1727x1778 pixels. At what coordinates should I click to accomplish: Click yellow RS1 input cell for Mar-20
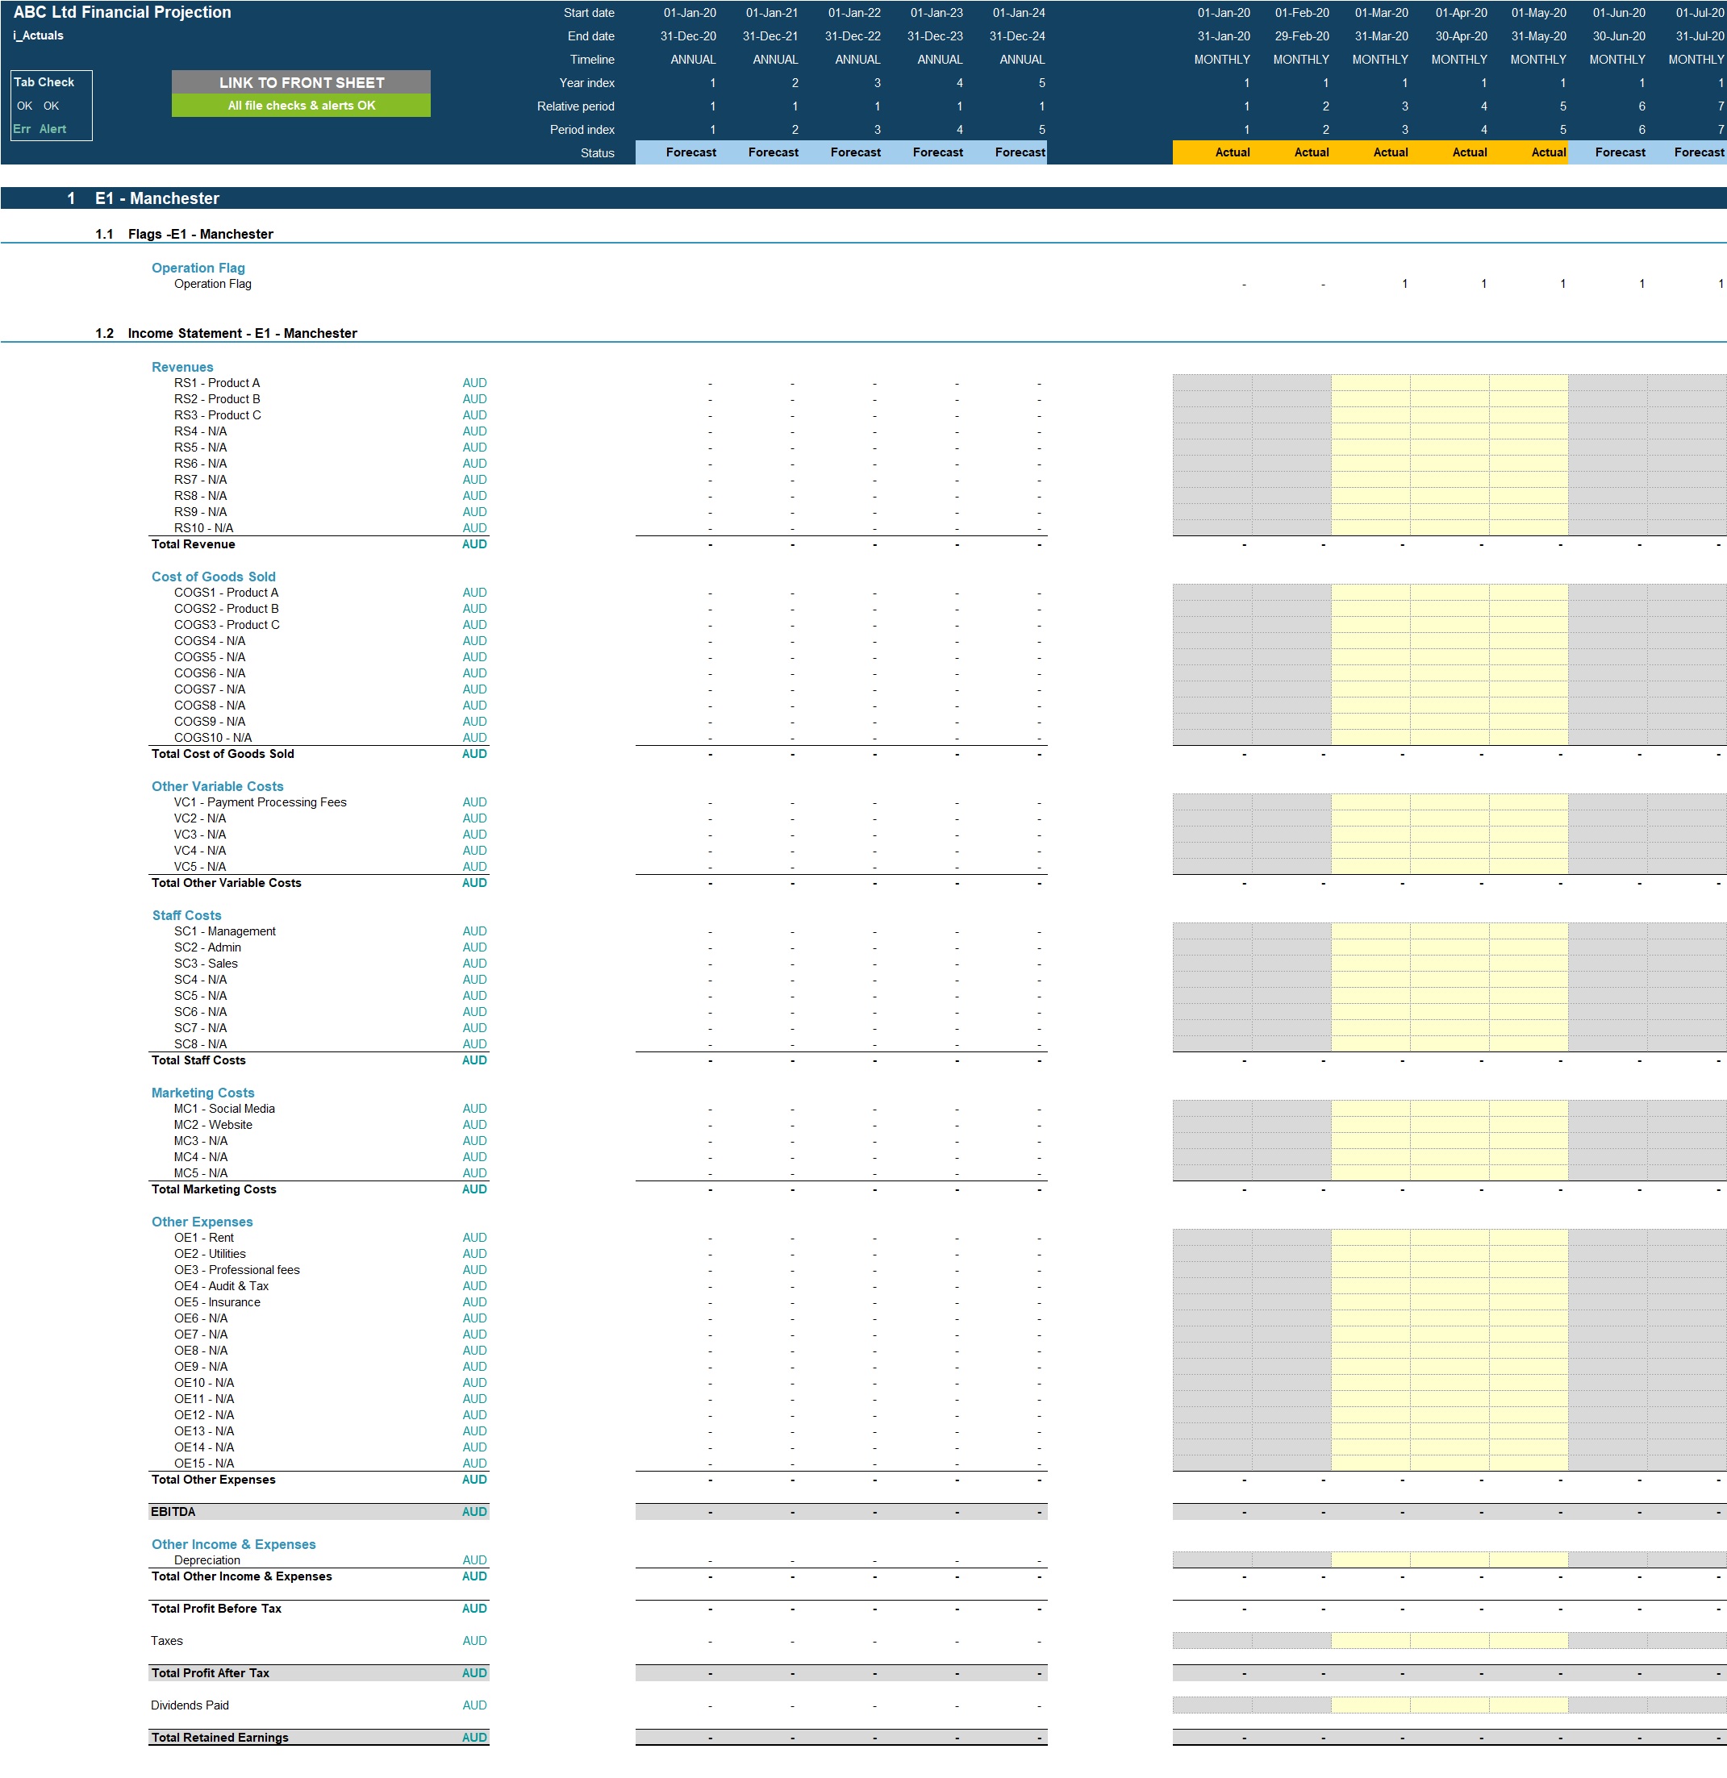coord(1370,383)
